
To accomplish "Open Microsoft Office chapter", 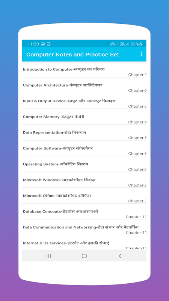I will tap(84, 195).
